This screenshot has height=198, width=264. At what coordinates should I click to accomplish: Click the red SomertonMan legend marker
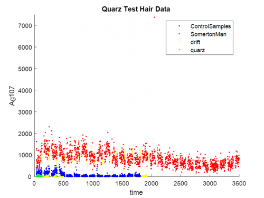(180, 34)
